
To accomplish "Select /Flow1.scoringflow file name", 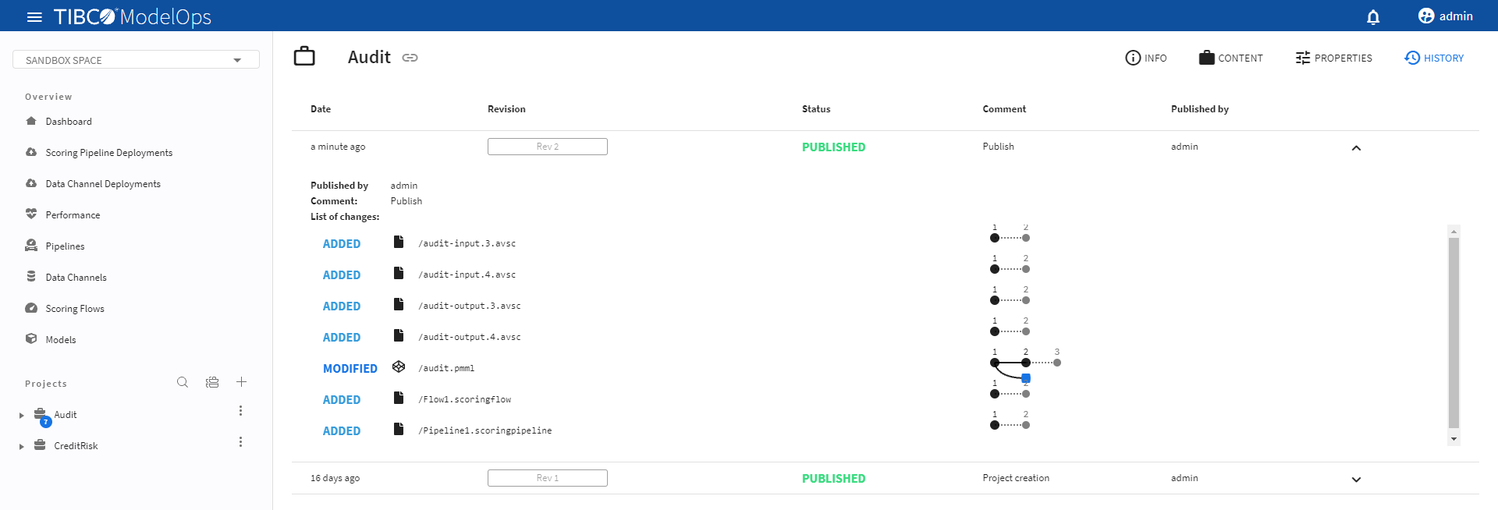I will pos(465,399).
